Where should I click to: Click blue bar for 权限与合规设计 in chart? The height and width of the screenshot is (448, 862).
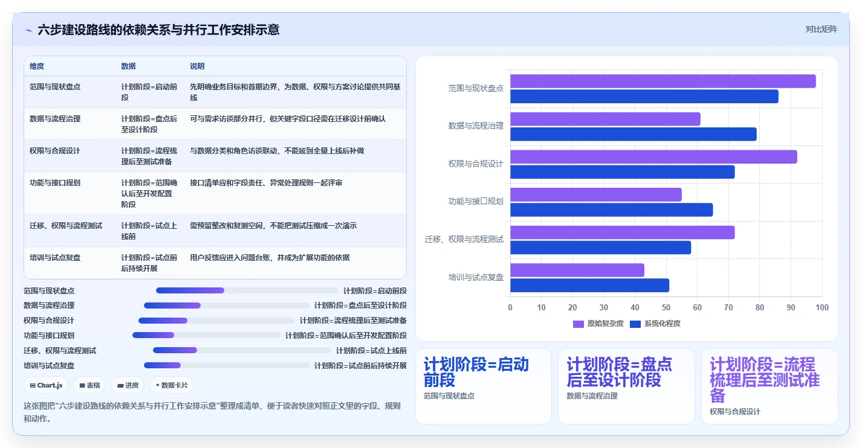coord(623,172)
